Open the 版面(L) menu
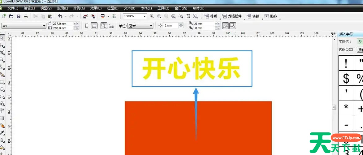Image resolution: width=363 pixels, height=155 pixels. pos(63,8)
